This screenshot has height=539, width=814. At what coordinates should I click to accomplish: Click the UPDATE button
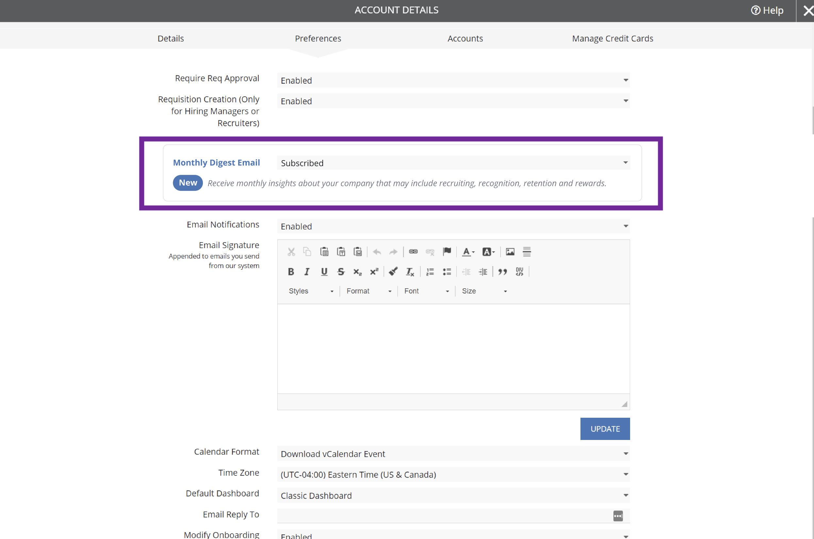click(x=605, y=429)
